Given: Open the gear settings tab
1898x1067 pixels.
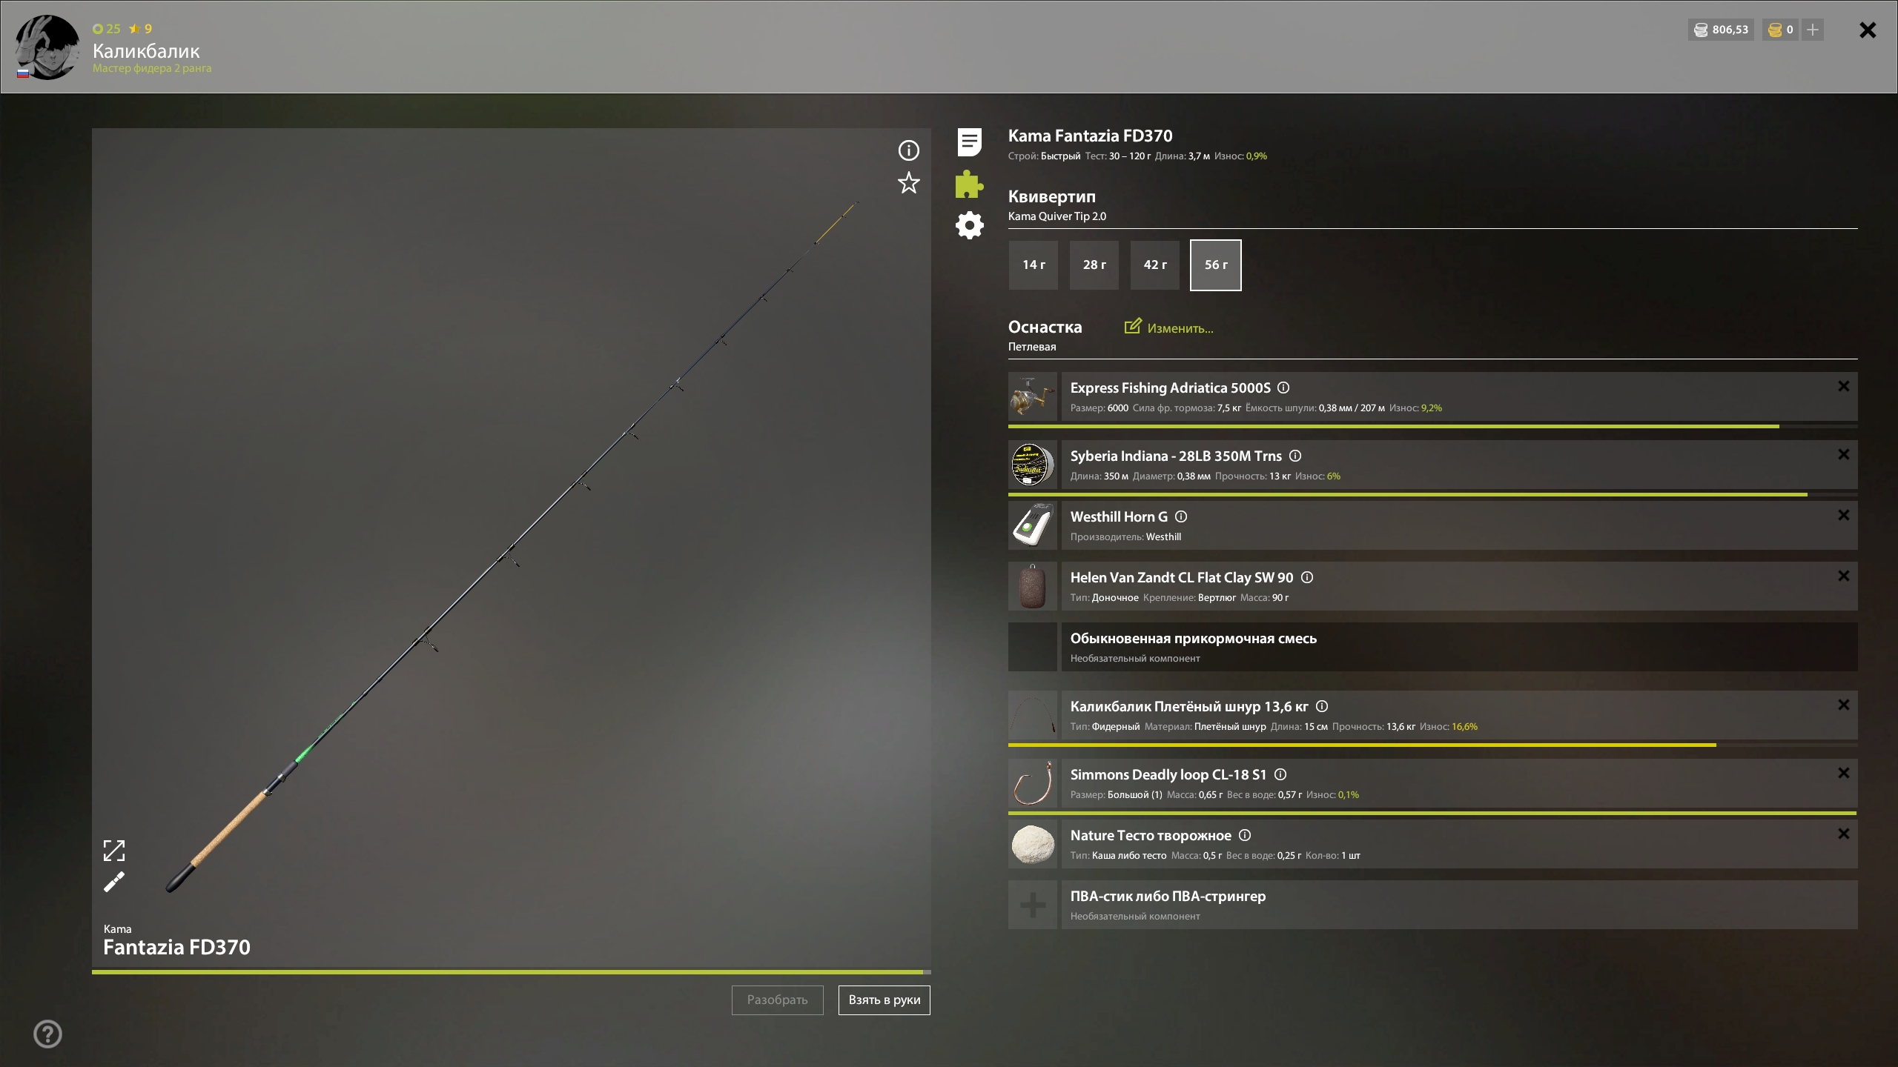Looking at the screenshot, I should pos(969,225).
